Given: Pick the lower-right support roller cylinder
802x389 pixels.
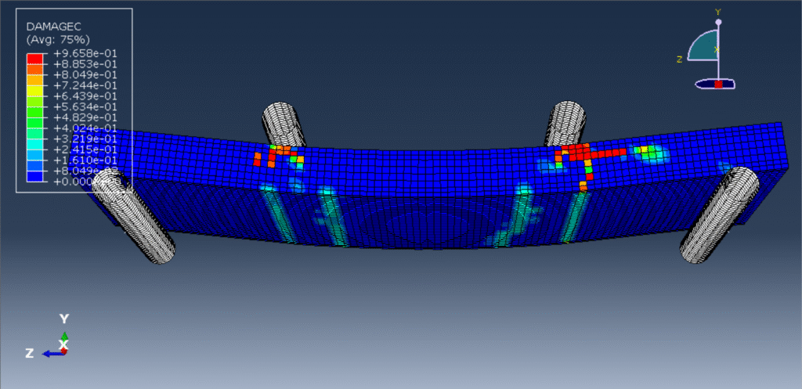Looking at the screenshot, I should tap(720, 215).
